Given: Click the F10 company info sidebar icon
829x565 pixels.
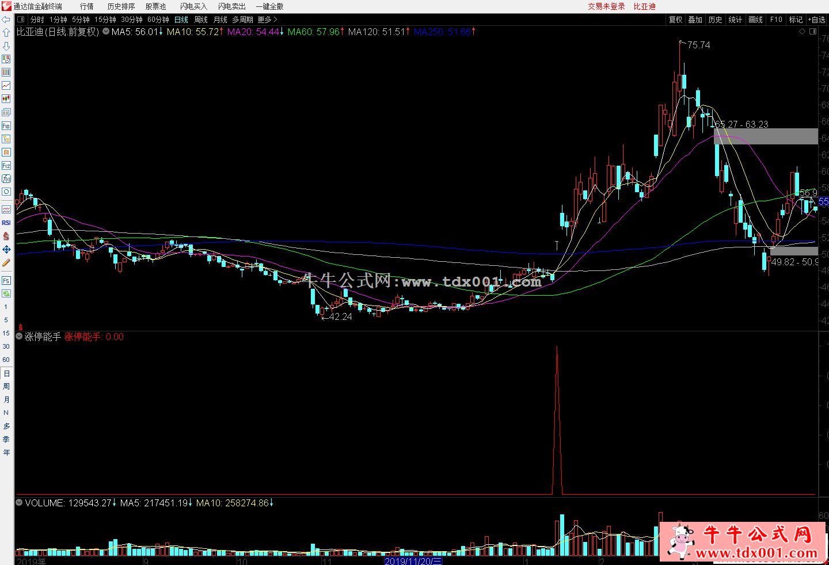Looking at the screenshot, I should (x=6, y=125).
